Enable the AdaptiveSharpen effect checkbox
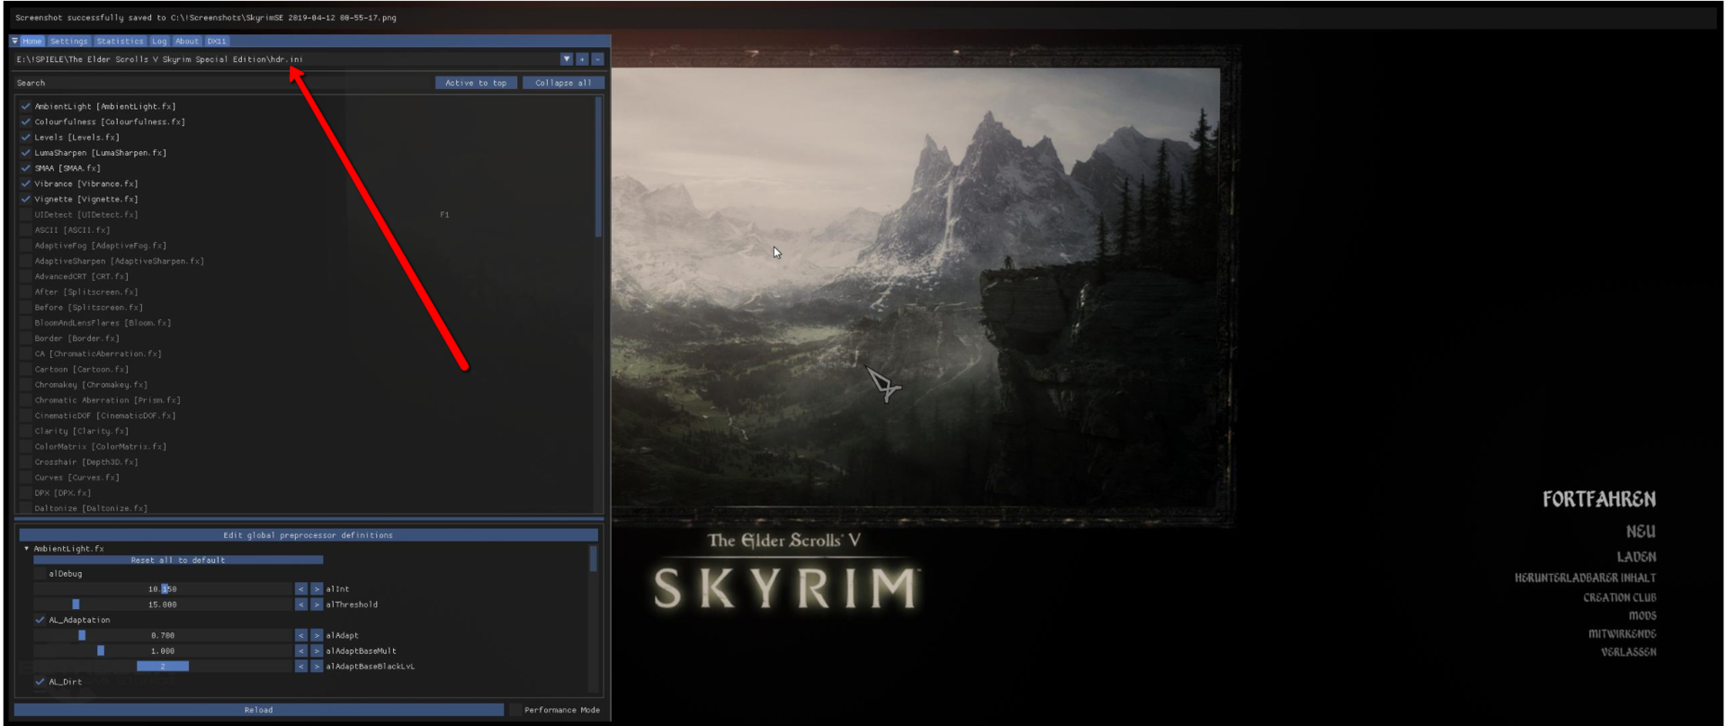Image resolution: width=1727 pixels, height=726 pixels. click(x=26, y=261)
